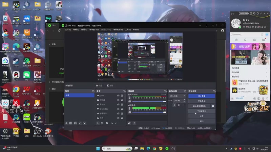Delete the selected source with trash icon
271x152 pixels.
(102, 123)
